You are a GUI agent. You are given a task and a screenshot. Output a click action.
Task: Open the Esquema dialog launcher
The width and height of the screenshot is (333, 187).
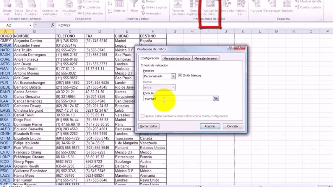click(321, 19)
